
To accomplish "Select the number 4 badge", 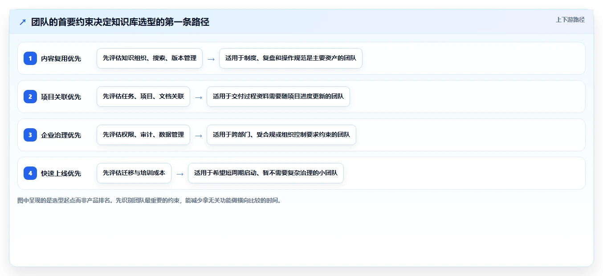I will tap(30, 173).
